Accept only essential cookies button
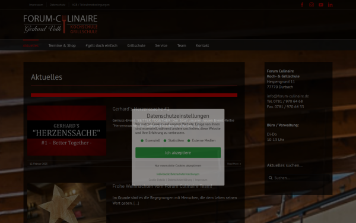 [178, 165]
